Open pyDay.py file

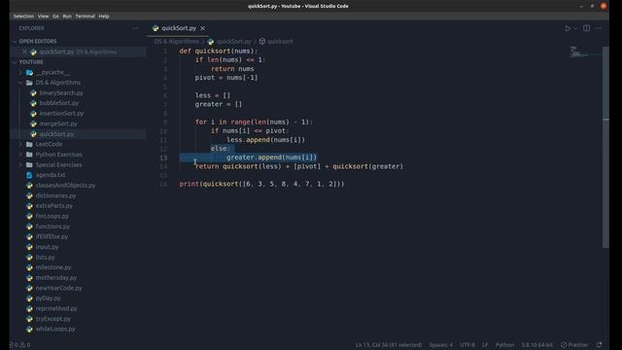(x=48, y=298)
